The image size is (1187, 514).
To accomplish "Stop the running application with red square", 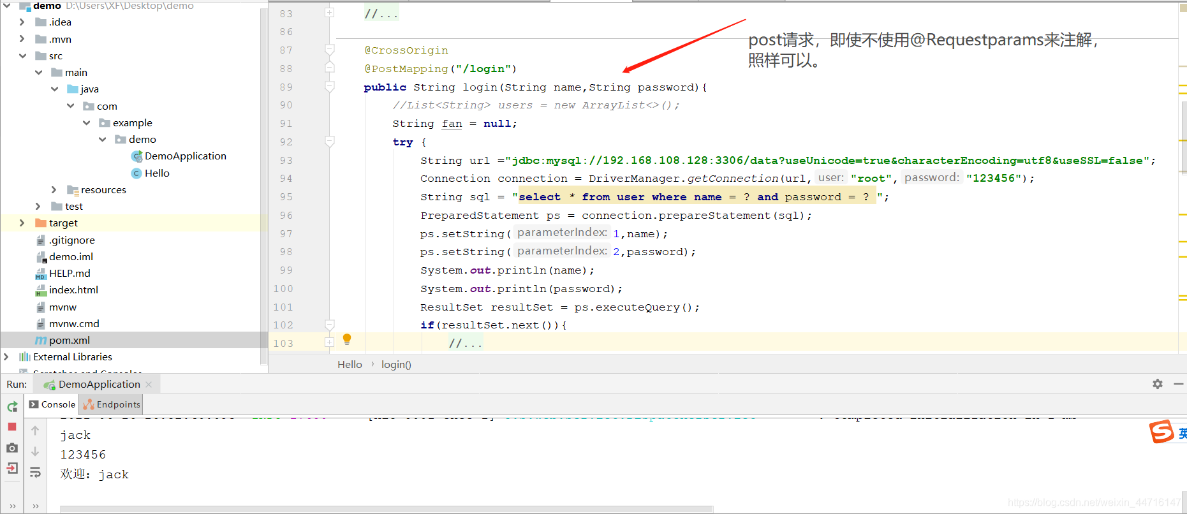I will [x=12, y=427].
